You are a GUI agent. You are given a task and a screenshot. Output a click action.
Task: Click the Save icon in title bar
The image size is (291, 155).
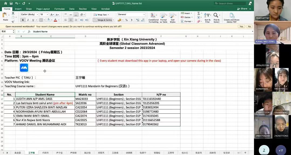tap(11, 3)
